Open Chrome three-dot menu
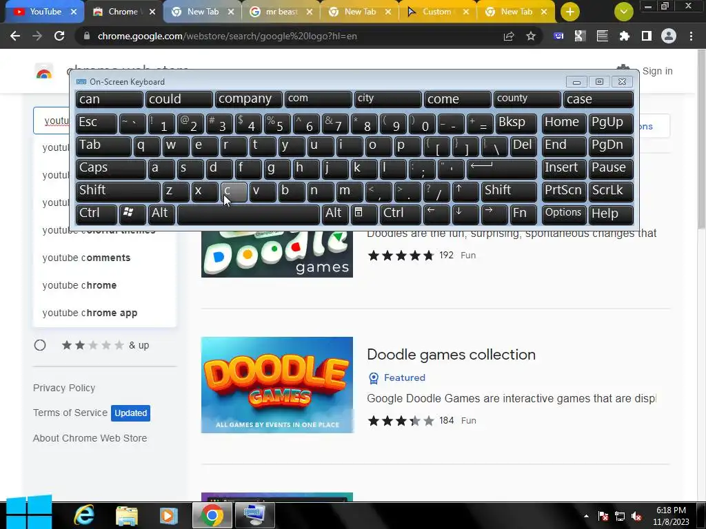 tap(691, 36)
